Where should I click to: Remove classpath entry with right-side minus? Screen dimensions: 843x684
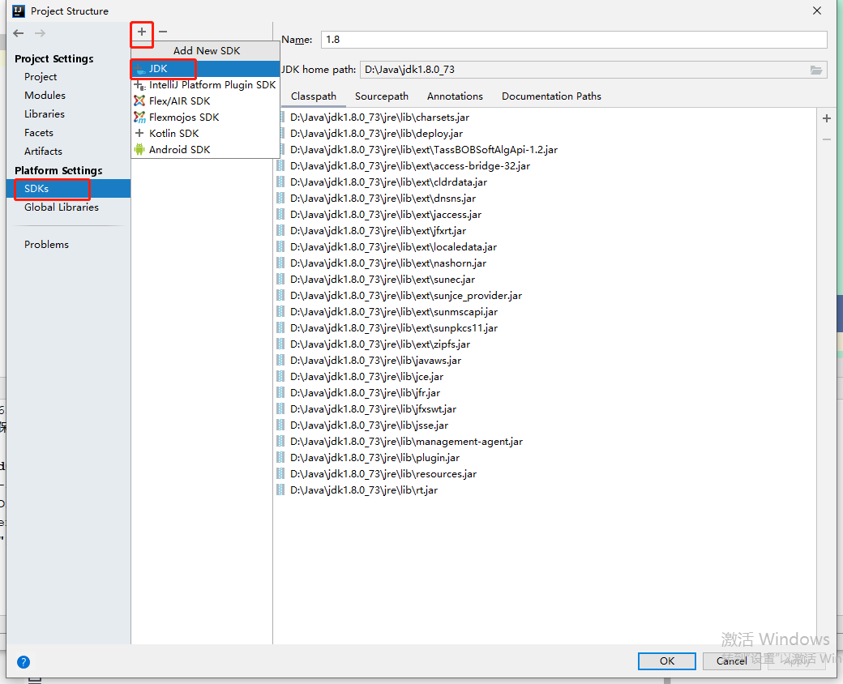(x=827, y=139)
